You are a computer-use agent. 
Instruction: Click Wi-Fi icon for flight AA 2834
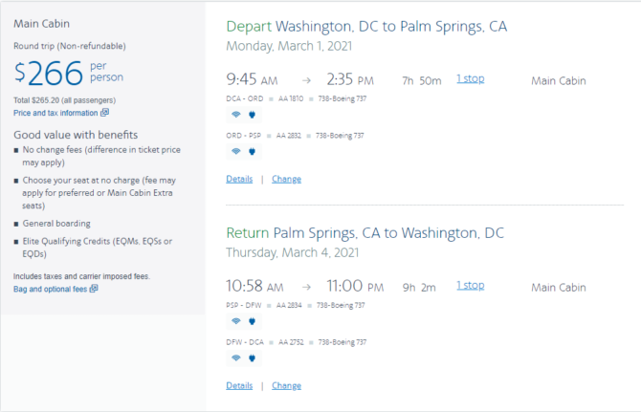(x=236, y=321)
